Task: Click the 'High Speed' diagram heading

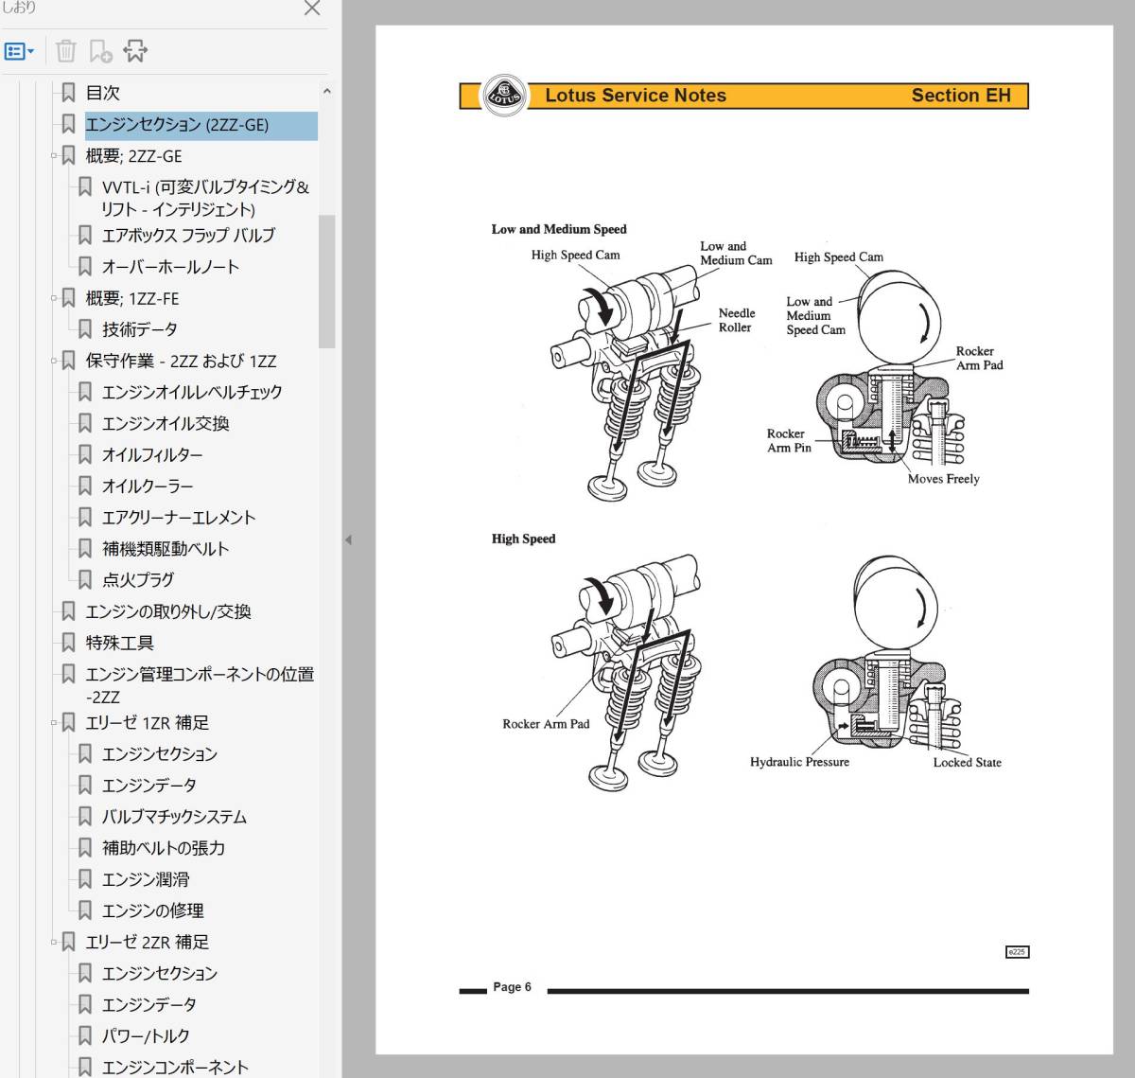Action: click(523, 539)
